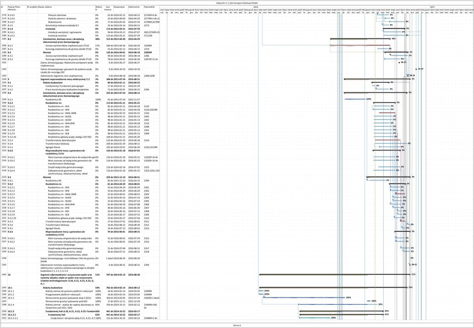Viewport: 474px width, 328px height.
Task: Click the 2% completion cell in row 2320
Action: [x=97, y=181]
